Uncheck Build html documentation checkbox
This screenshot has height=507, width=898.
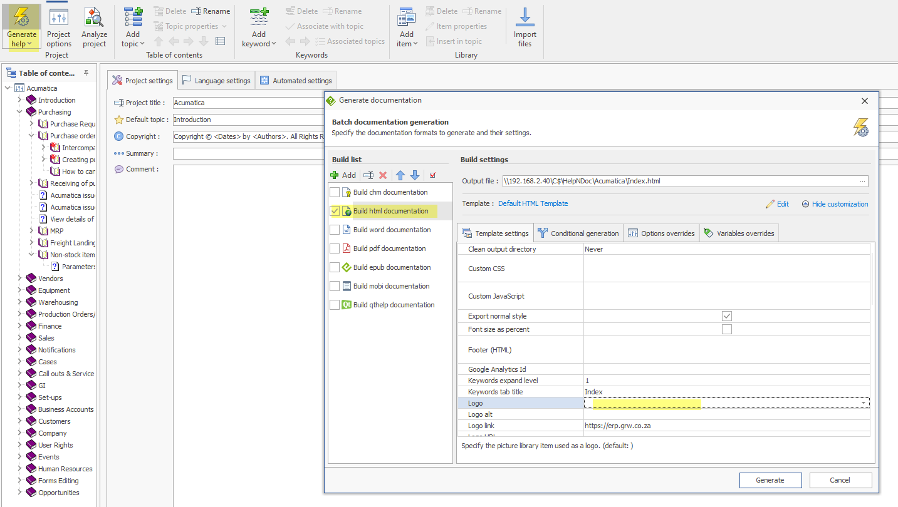click(x=335, y=211)
